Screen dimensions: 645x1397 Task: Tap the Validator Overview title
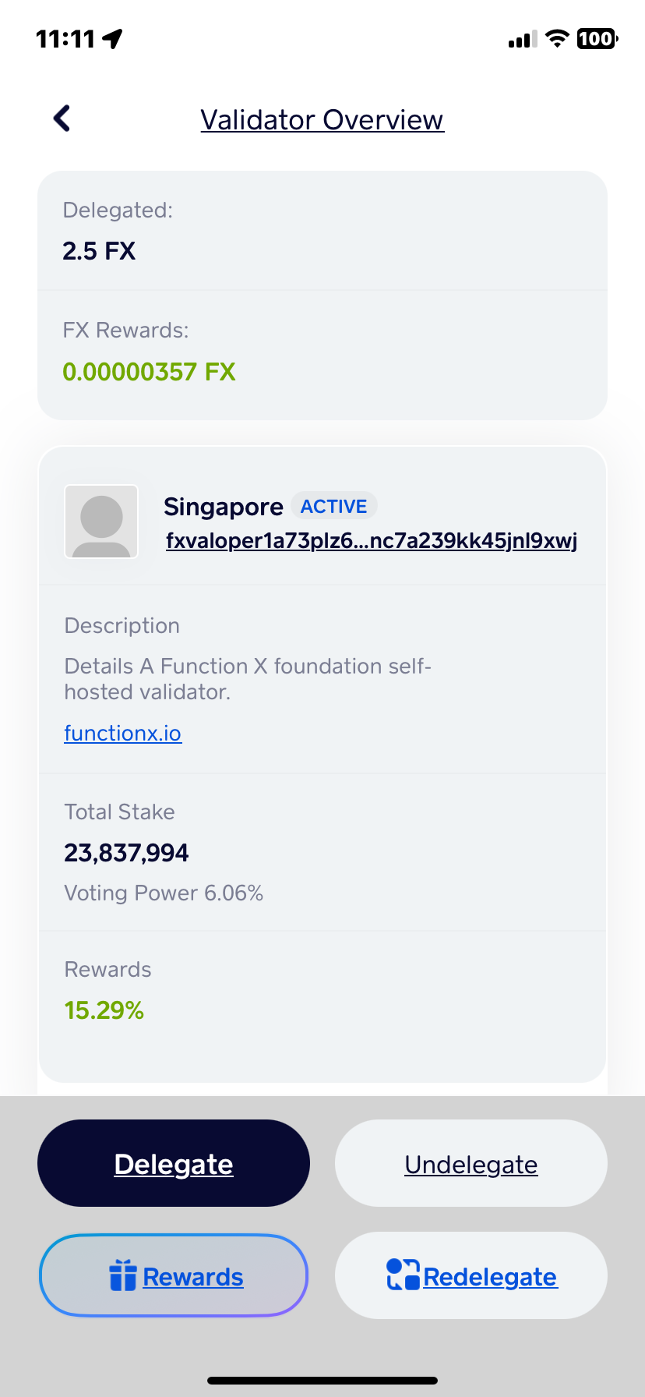pyautogui.click(x=322, y=119)
